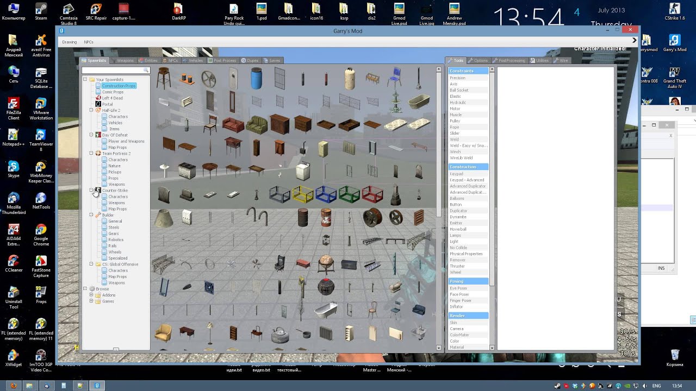
Task: Pick the washing machine prop
Action: click(x=303, y=171)
